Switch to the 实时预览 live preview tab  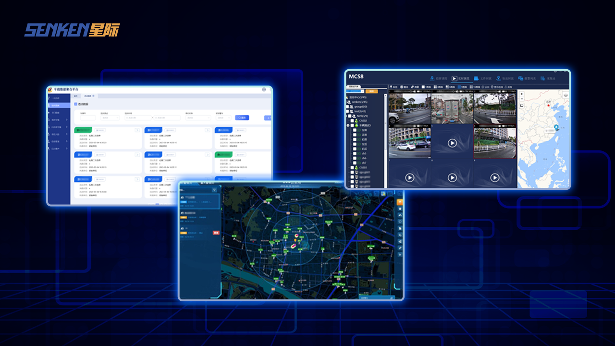point(461,78)
